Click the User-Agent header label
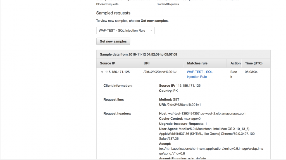Screen dimensions: 286x160 [168, 129]
